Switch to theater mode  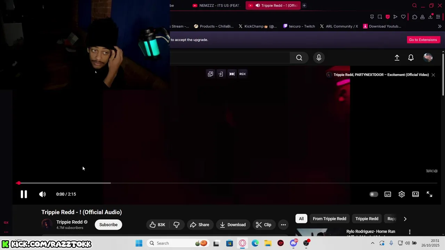pos(415,194)
